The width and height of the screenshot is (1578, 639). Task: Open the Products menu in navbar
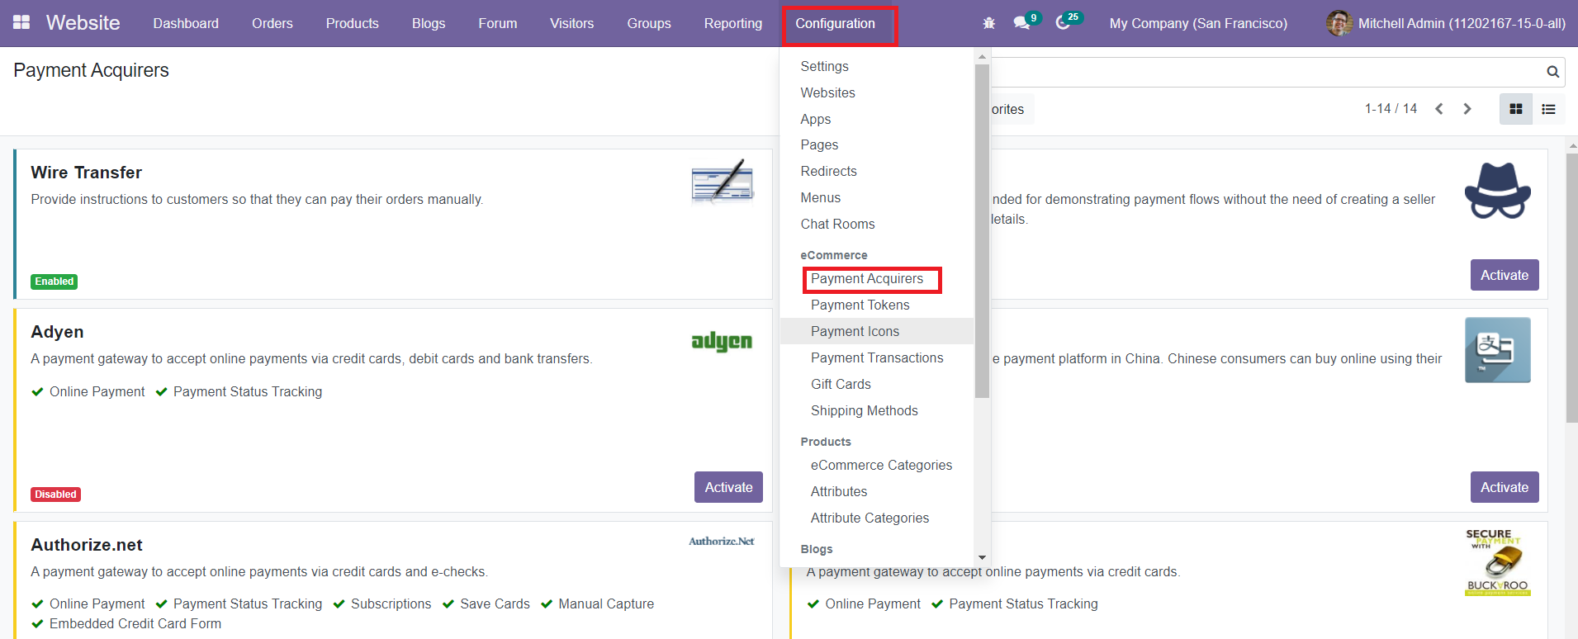[353, 23]
